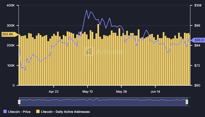Grab the left range slider handle
205x117 pixels.
19,102
